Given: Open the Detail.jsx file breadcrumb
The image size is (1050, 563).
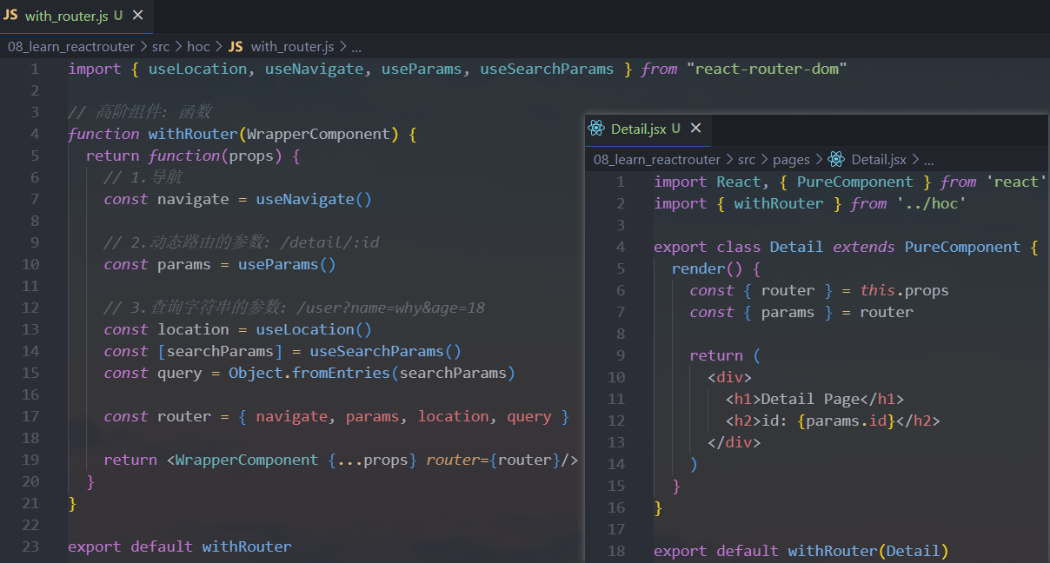Looking at the screenshot, I should tap(879, 160).
